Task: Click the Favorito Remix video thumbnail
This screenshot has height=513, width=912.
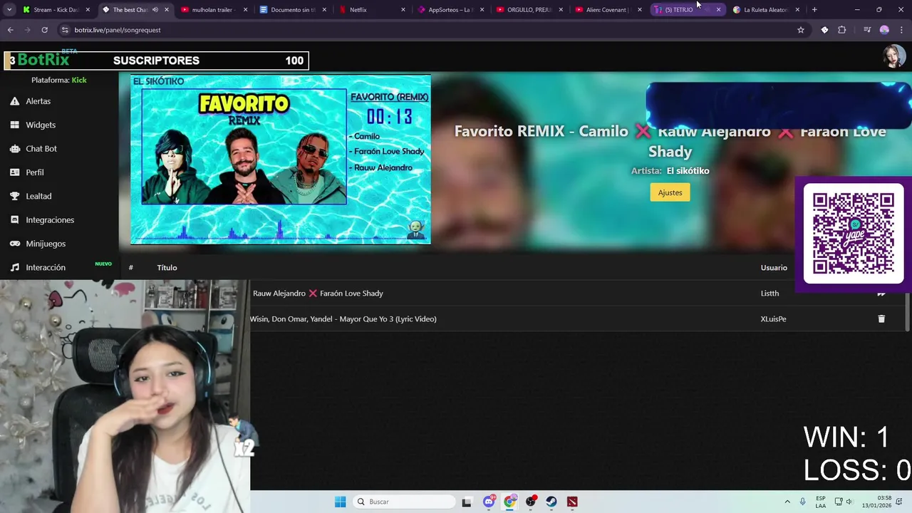Action: tap(280, 159)
